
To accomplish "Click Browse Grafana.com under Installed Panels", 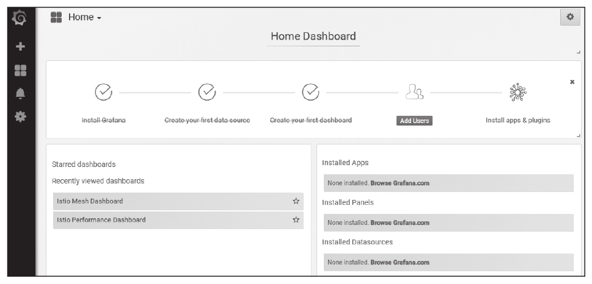I will tap(400, 223).
